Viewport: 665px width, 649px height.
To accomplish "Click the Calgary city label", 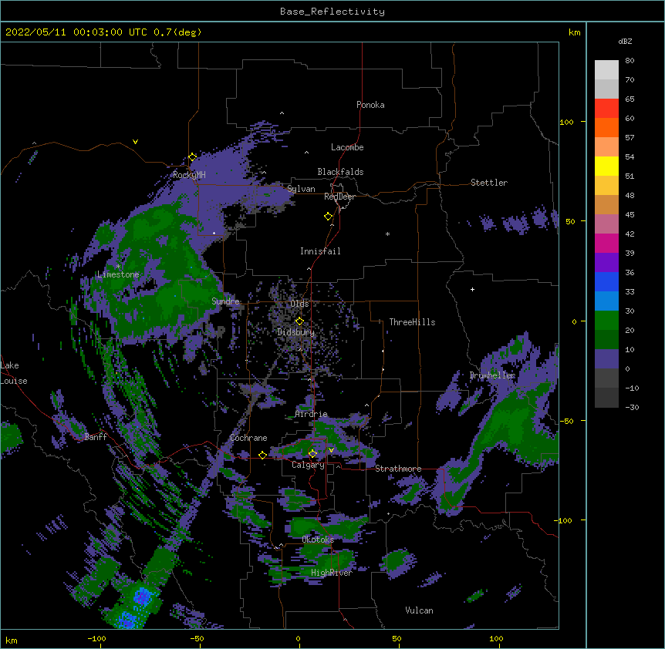I will click(x=308, y=465).
